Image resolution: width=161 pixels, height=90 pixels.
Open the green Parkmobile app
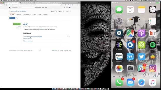point(141,45)
